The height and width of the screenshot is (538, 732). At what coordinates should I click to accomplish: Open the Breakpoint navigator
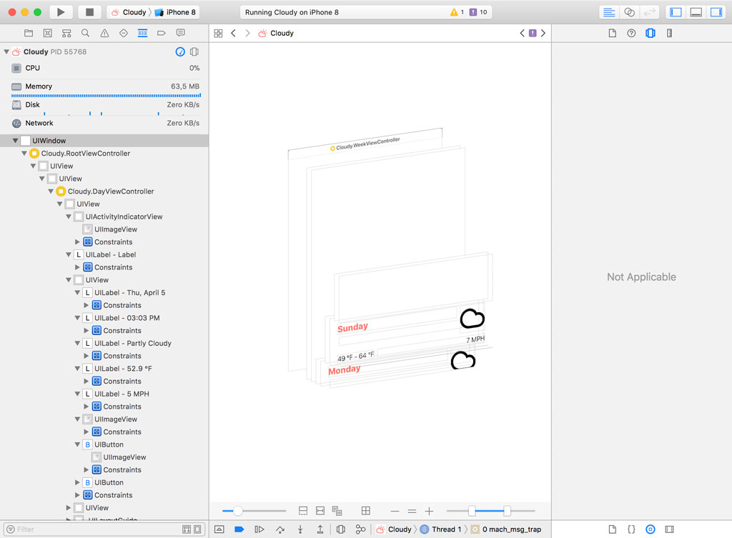[162, 33]
